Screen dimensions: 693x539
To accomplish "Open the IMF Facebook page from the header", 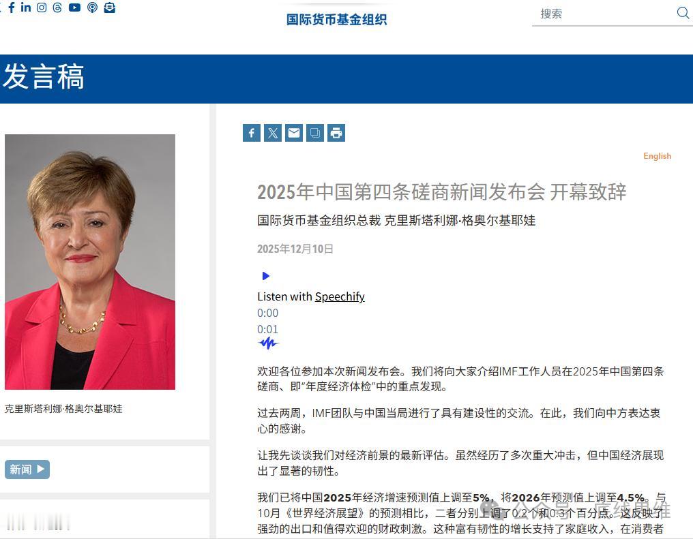I will tap(12, 7).
